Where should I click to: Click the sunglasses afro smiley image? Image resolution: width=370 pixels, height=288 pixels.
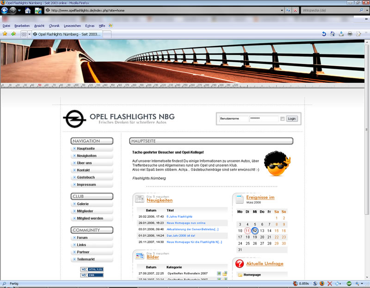click(277, 163)
